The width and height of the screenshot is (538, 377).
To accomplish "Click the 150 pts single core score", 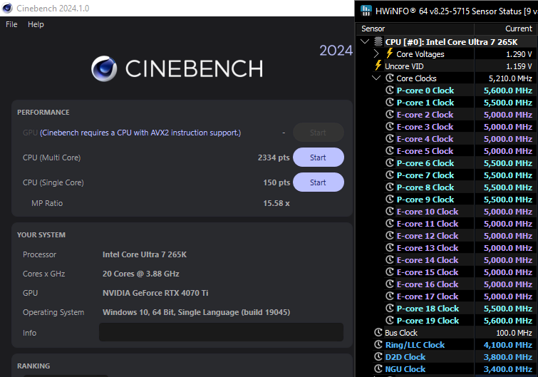I will pos(276,182).
